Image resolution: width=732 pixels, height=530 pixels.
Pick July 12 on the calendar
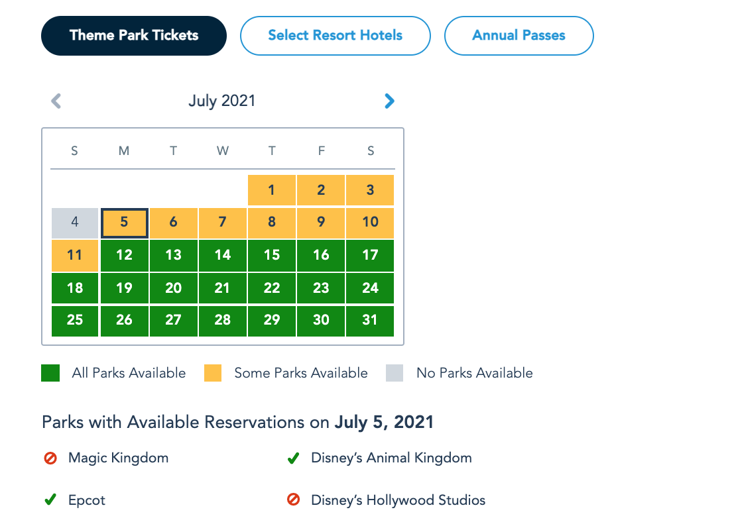pyautogui.click(x=124, y=255)
